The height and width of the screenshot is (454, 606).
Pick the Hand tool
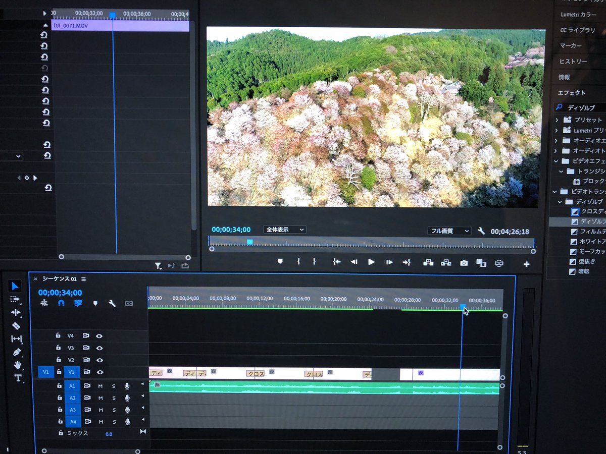coord(18,365)
